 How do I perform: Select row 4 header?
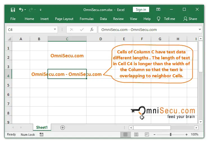[8, 74]
